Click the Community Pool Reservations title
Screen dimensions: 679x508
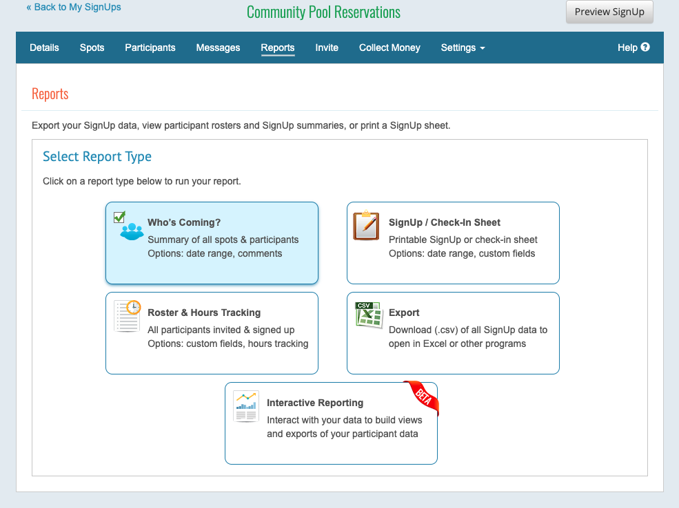pyautogui.click(x=323, y=12)
